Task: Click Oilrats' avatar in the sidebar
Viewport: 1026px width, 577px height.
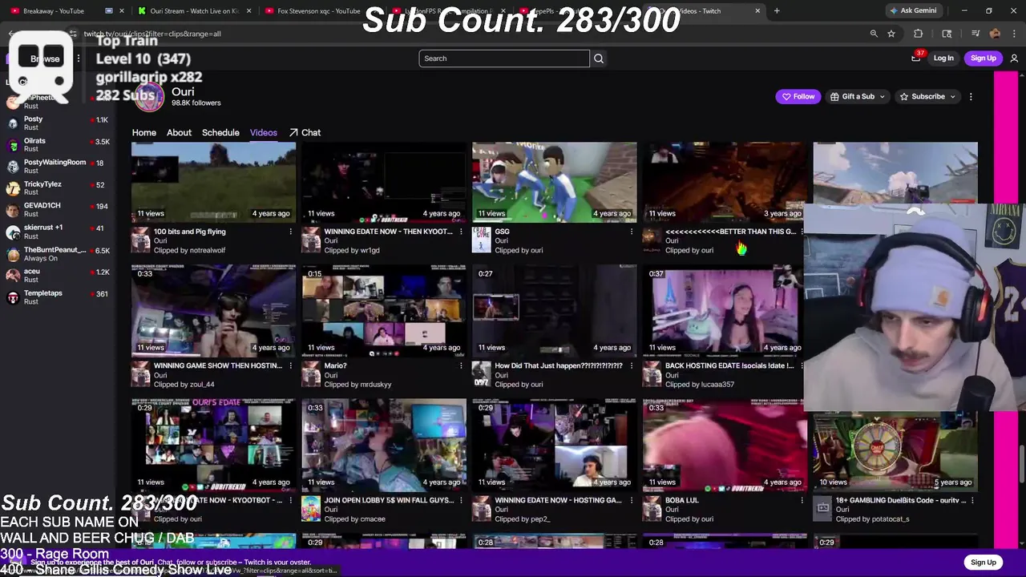Action: click(13, 145)
